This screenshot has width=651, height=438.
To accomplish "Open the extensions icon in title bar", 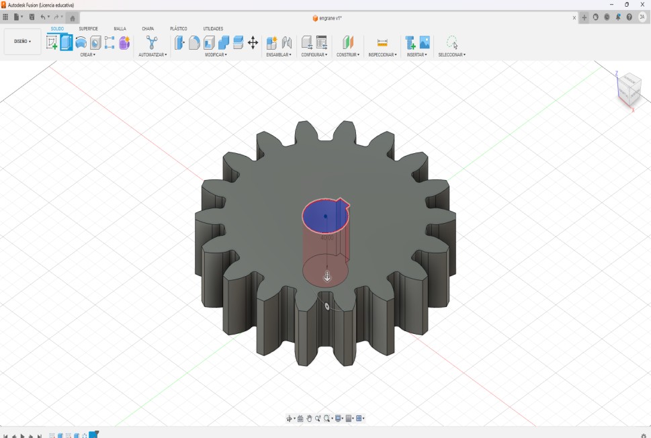I will point(596,17).
